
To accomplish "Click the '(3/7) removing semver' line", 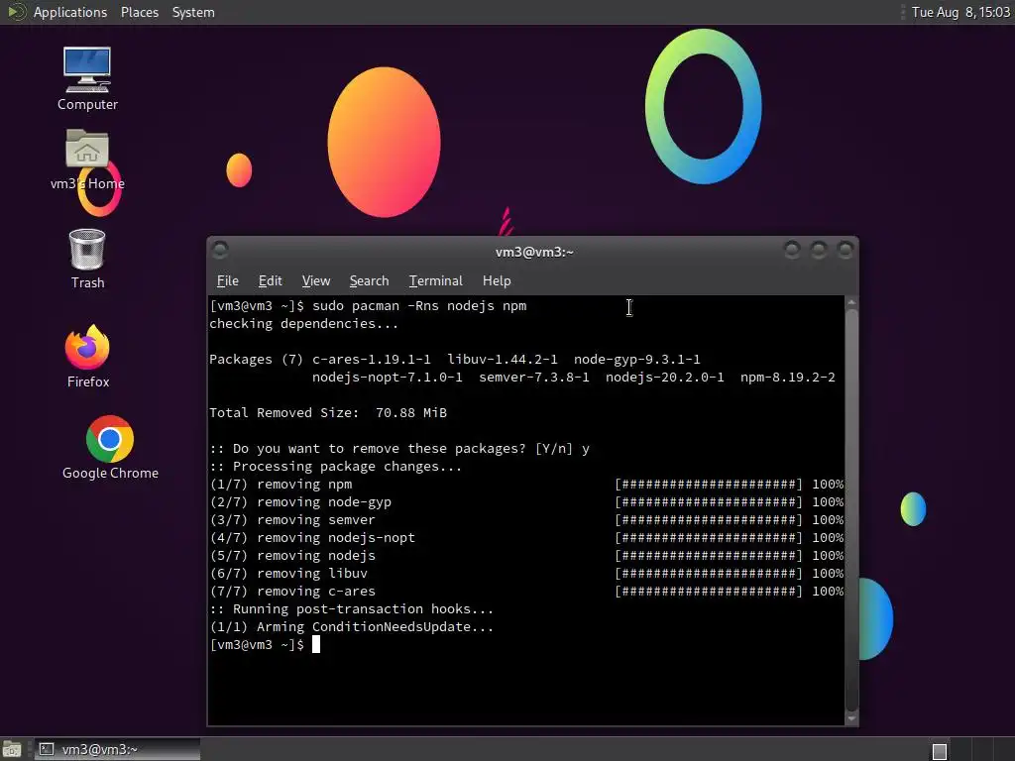I will 526,519.
